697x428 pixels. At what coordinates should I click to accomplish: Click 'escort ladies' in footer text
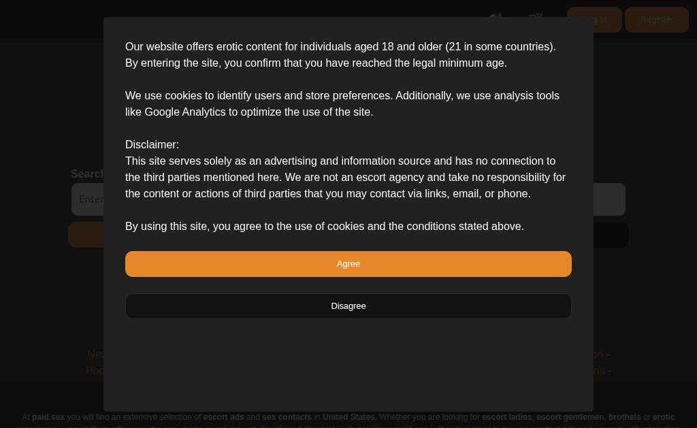pos(506,417)
